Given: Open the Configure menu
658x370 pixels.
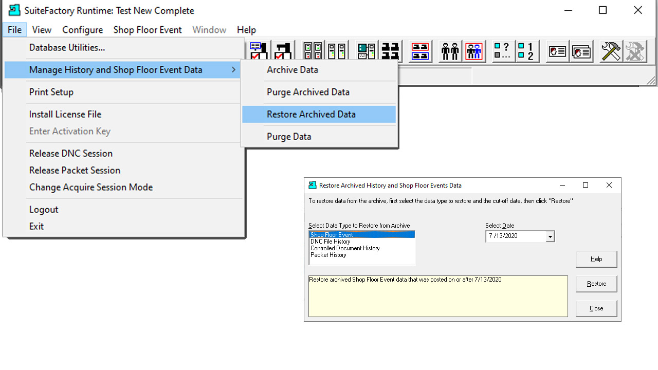Looking at the screenshot, I should coord(82,30).
